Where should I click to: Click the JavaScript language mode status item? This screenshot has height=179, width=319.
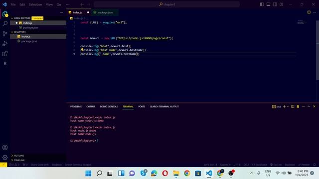260,165
